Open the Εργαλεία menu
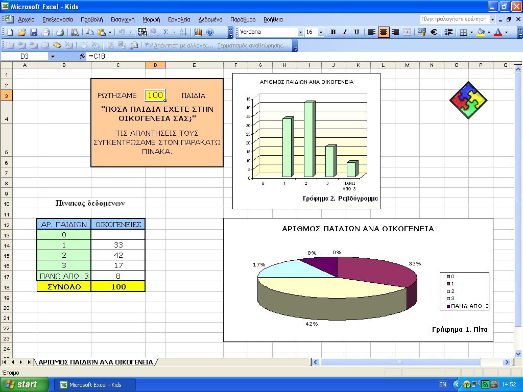 pos(179,19)
